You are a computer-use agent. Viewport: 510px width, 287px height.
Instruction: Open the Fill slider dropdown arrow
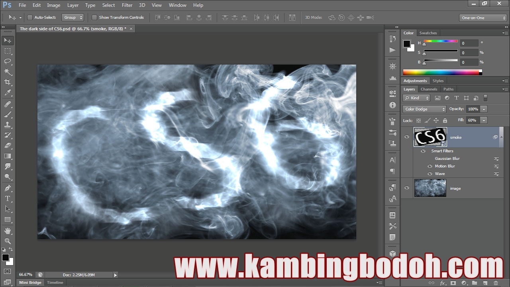(x=484, y=120)
